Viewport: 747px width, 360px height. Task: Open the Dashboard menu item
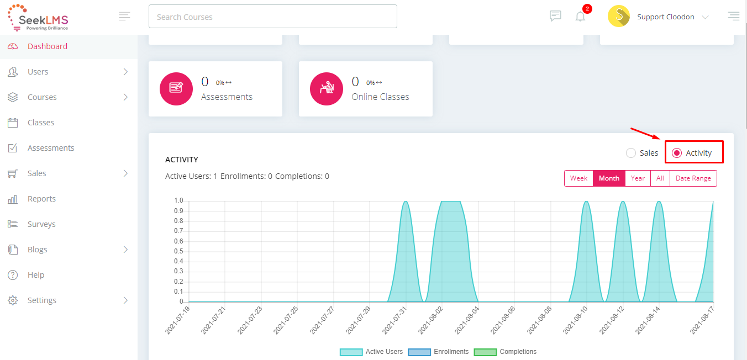(x=69, y=46)
